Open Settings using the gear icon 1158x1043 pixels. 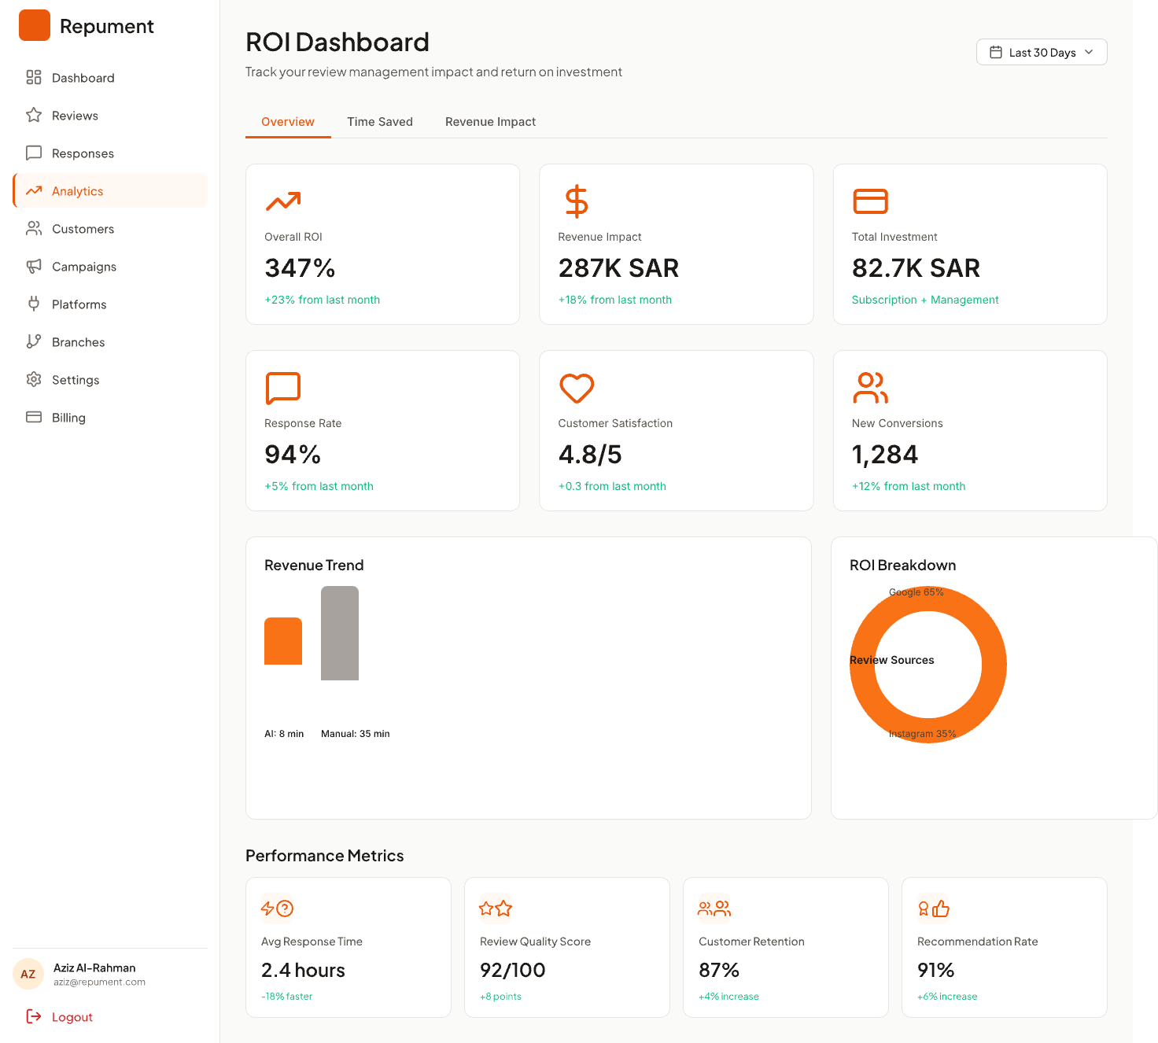coord(34,380)
